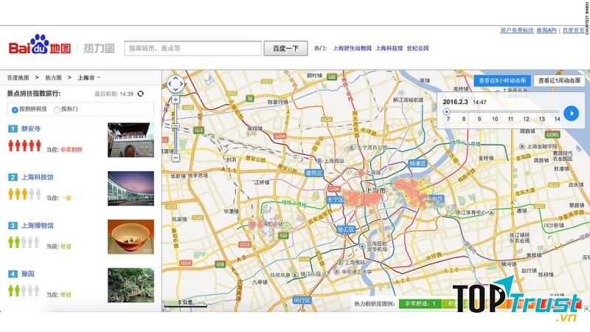Open the 地图API link
This screenshot has width=590, height=332.
click(546, 30)
